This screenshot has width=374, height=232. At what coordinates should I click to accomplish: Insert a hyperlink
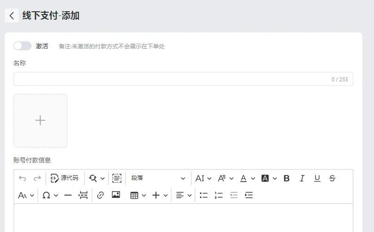pos(100,195)
